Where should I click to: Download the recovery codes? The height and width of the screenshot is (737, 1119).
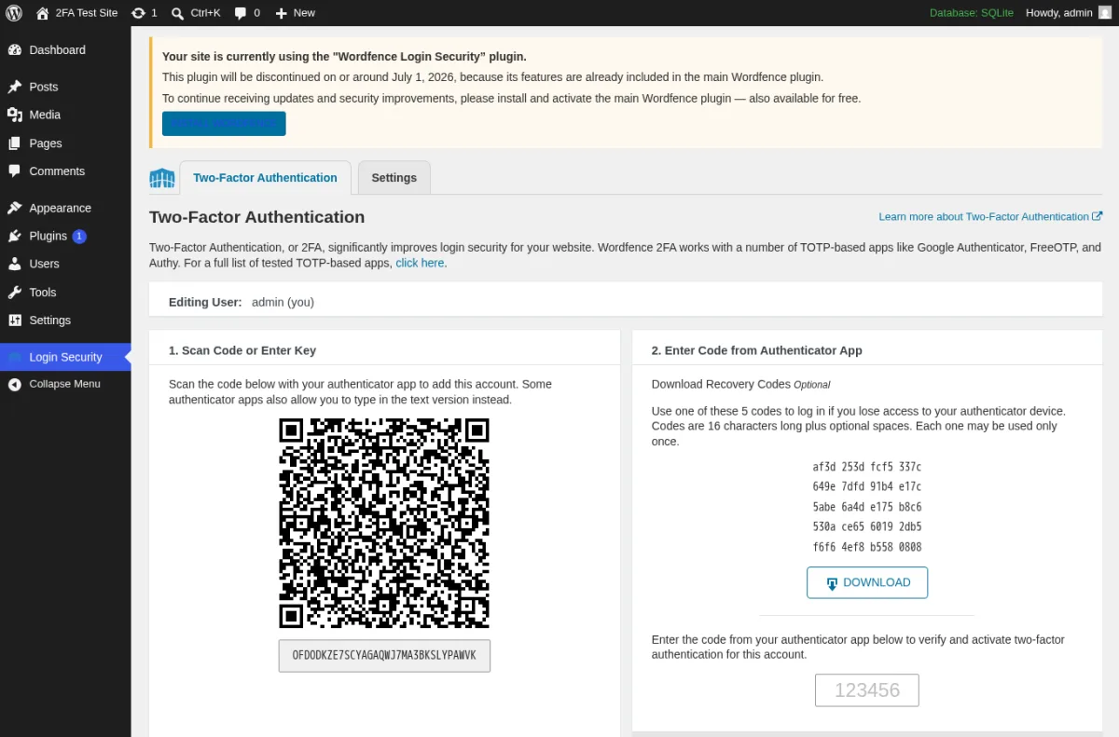(867, 582)
